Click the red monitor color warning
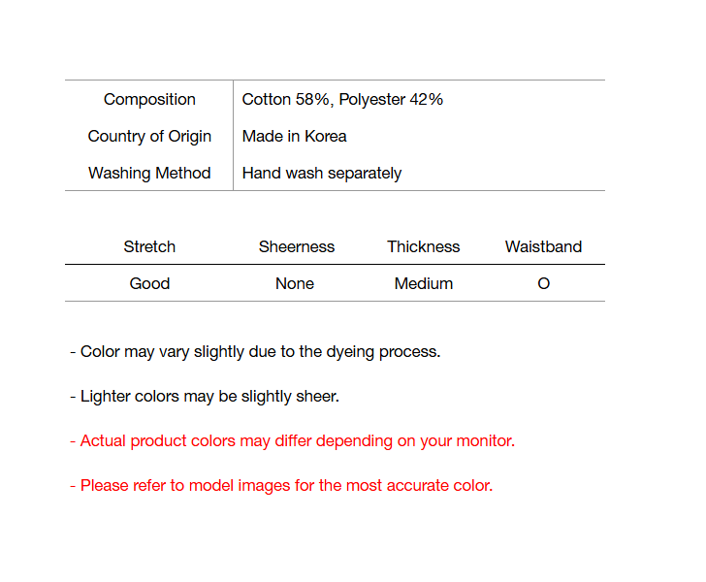The width and height of the screenshot is (706, 582). pos(292,440)
